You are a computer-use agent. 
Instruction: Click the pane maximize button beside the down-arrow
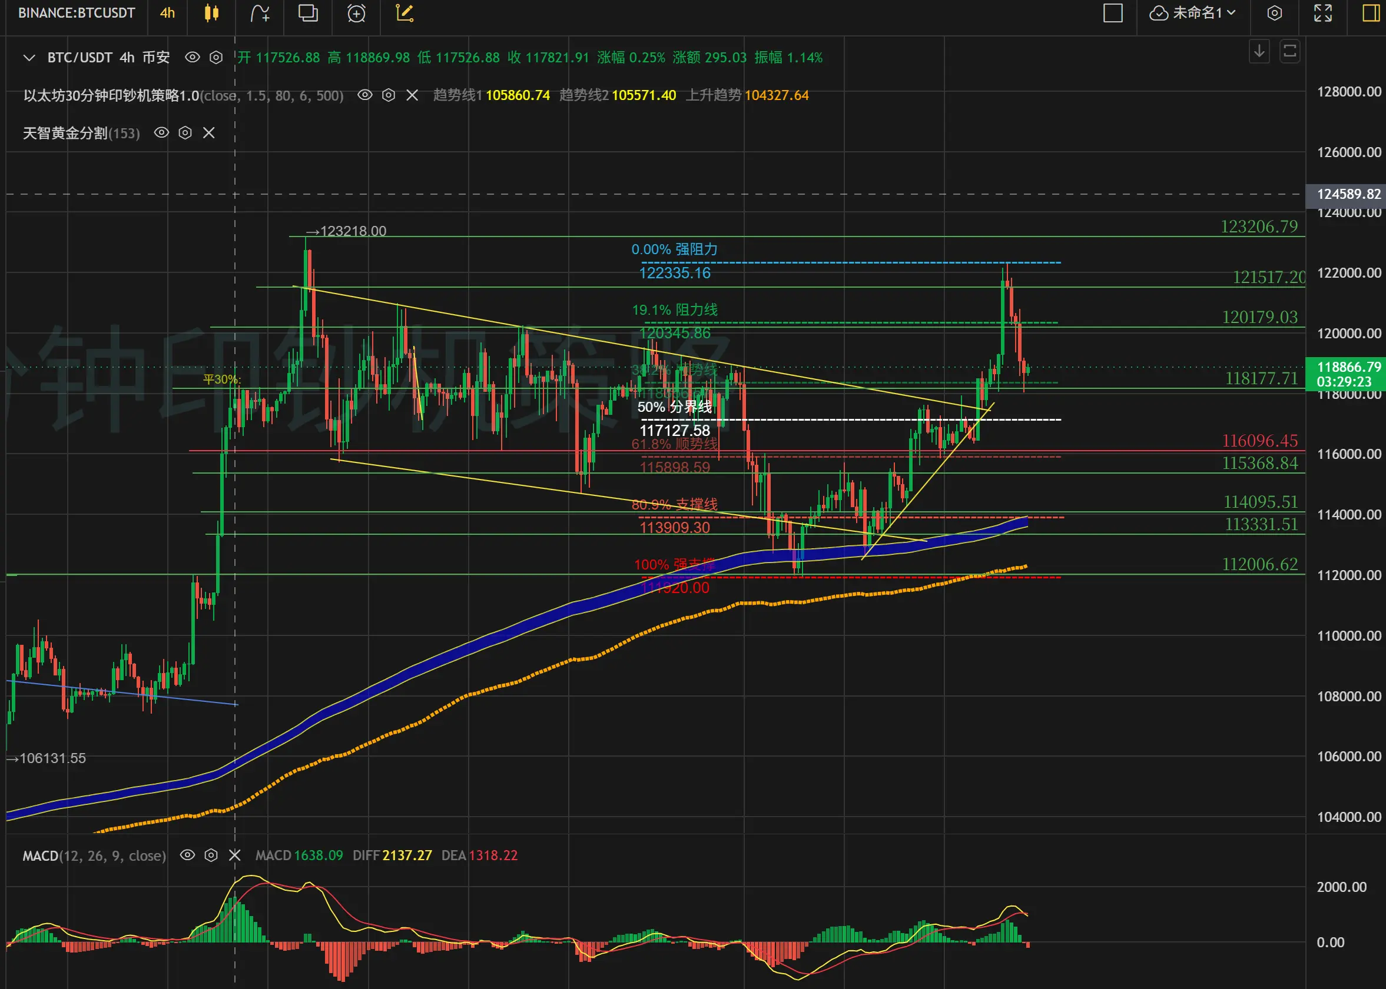1289,51
